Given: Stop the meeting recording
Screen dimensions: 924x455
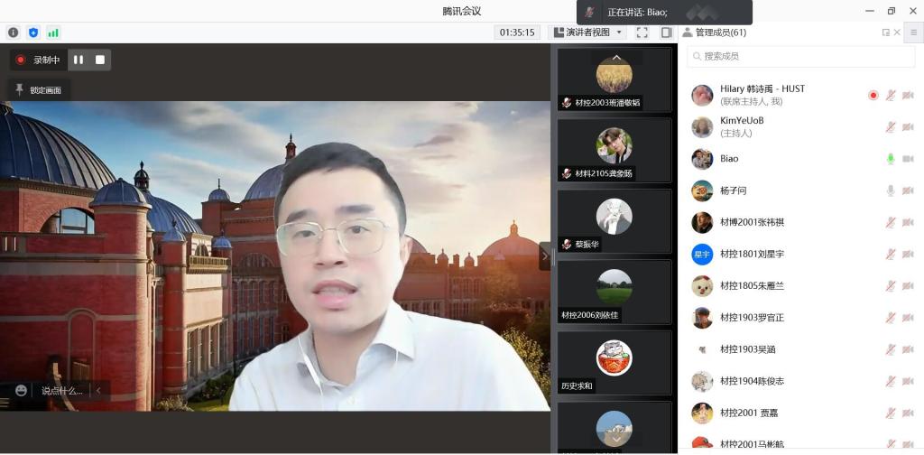Looking at the screenshot, I should (x=100, y=60).
